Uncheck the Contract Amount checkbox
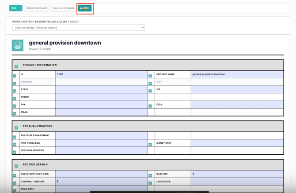This screenshot has width=296, height=193. 15,183
